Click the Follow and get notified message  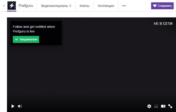coord(34,29)
